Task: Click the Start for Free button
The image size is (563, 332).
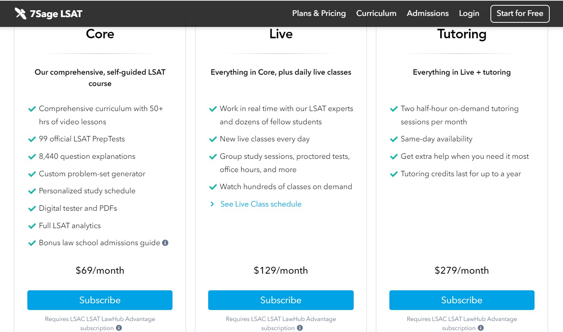Action: point(520,13)
